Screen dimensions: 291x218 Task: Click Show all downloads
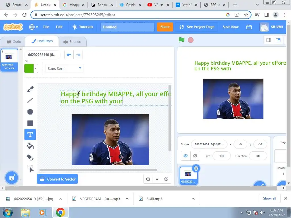point(269,198)
